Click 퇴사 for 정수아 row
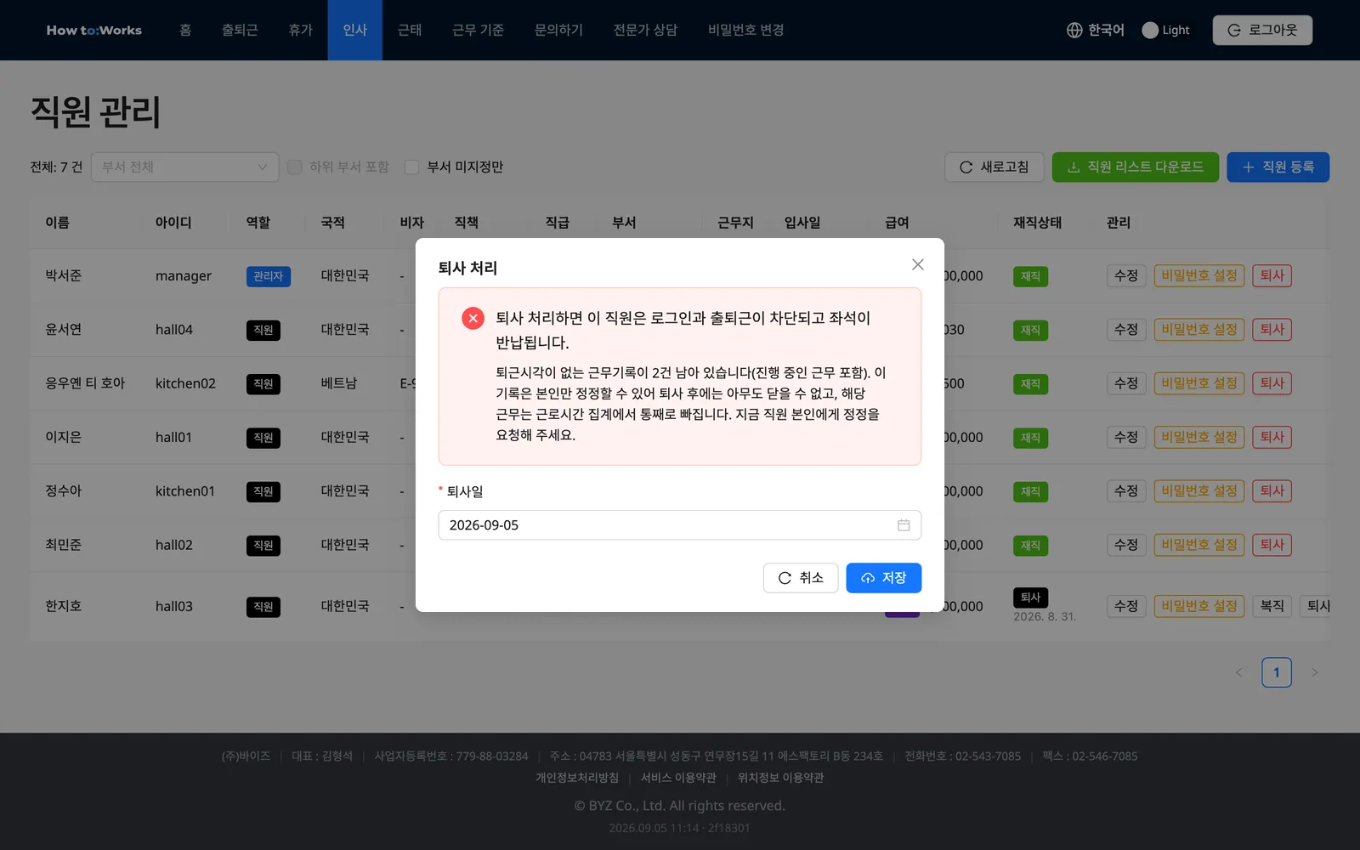This screenshot has height=850, width=1360. (x=1272, y=490)
